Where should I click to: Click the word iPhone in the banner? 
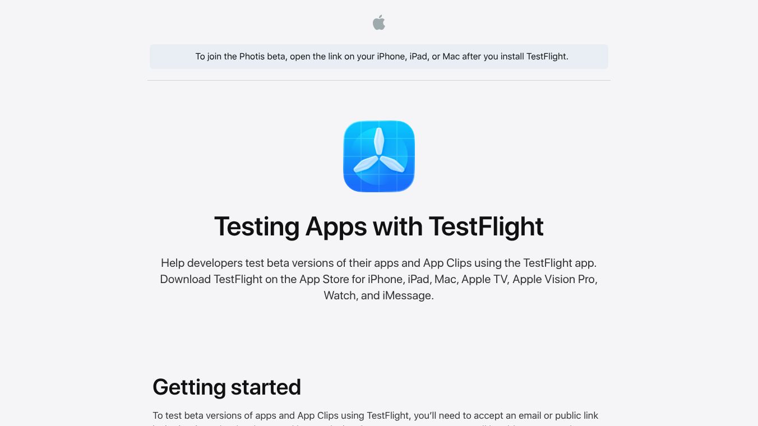tap(390, 57)
